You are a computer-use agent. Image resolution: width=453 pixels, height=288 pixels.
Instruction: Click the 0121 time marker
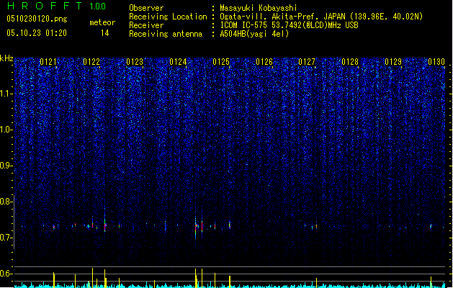click(48, 62)
